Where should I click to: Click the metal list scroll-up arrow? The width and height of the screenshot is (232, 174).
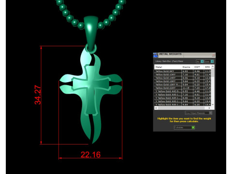(213, 66)
